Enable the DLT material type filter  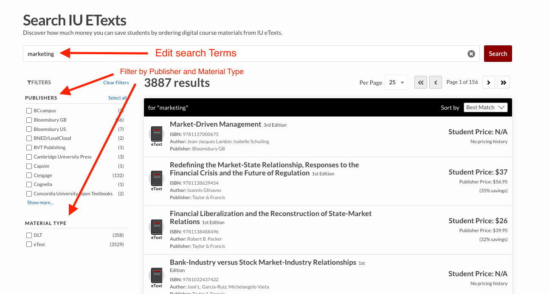[29, 235]
